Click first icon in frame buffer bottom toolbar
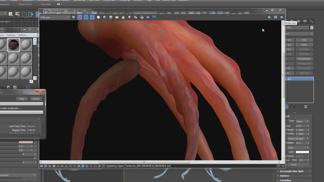 click(x=42, y=166)
